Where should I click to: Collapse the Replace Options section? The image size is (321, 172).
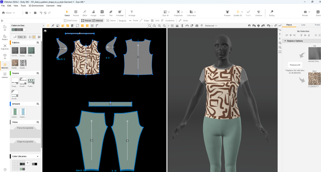point(285,41)
